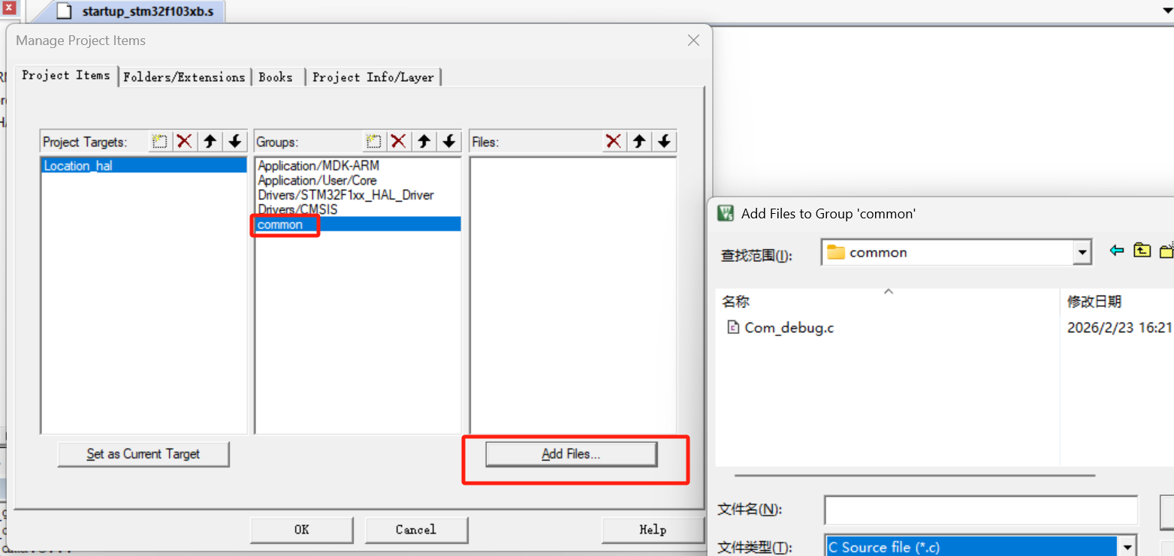Delete the selected project target

(184, 141)
